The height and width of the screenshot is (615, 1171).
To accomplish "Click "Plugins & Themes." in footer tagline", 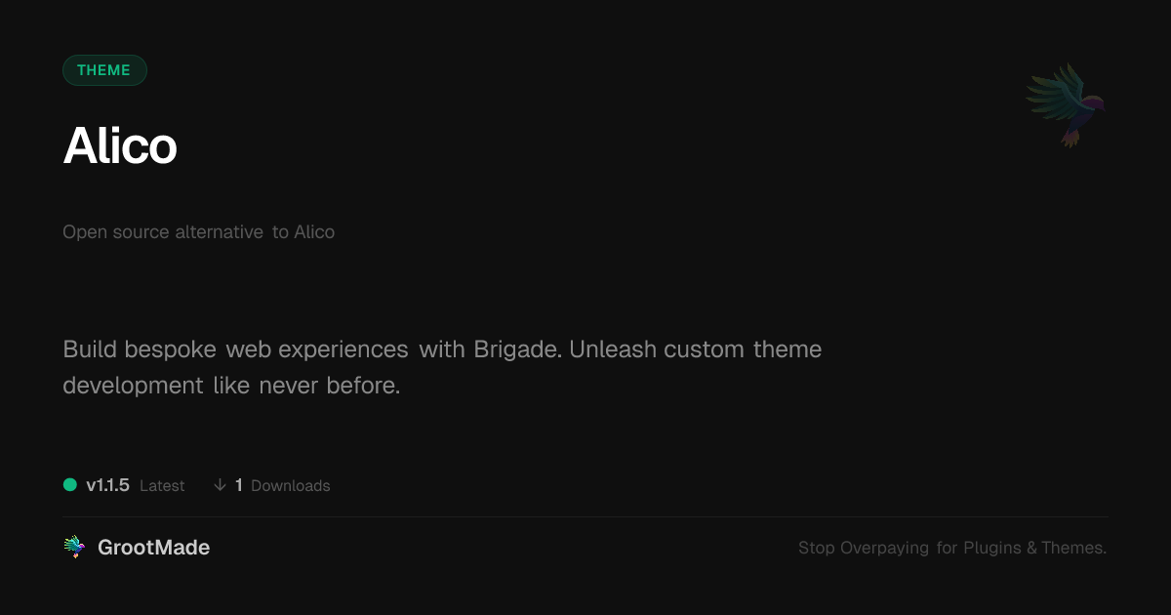I will tap(1034, 549).
